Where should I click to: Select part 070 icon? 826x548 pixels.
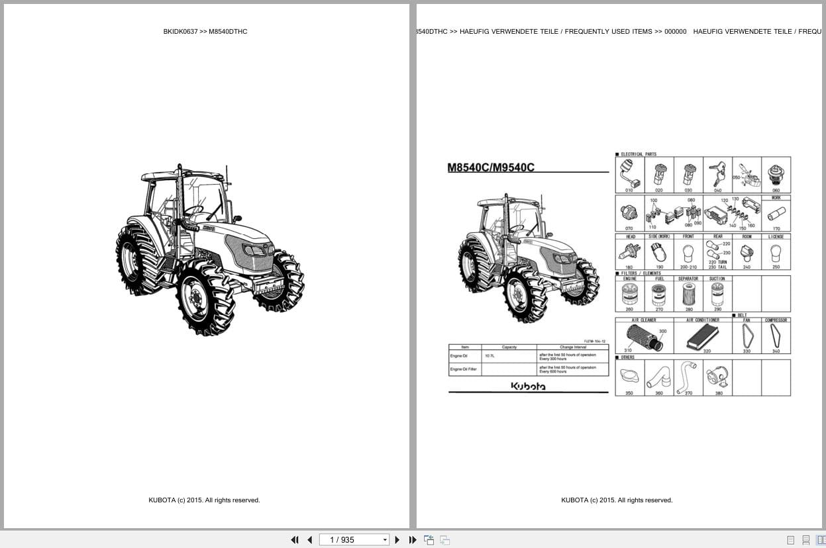(629, 213)
